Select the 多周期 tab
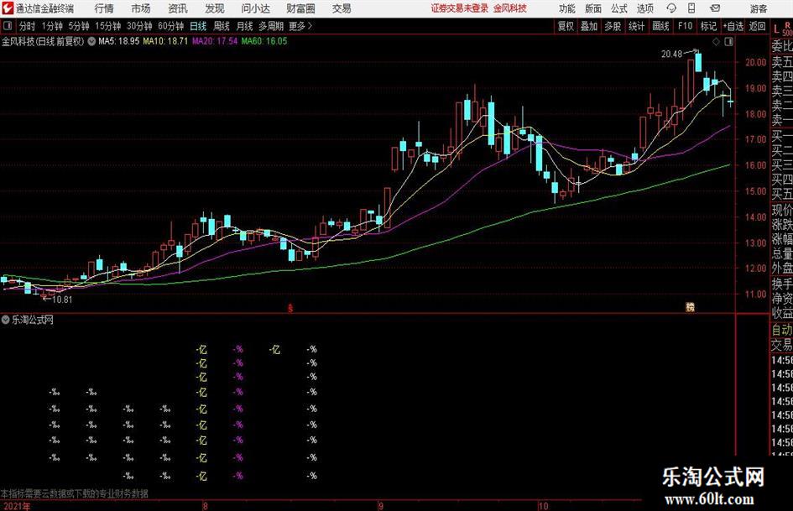Screen dimensions: 793x511 [x=271, y=26]
